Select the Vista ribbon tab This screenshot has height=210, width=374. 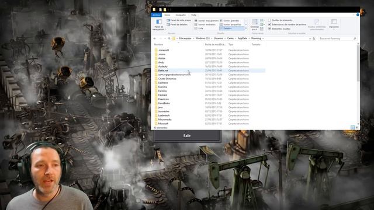[x=193, y=15]
